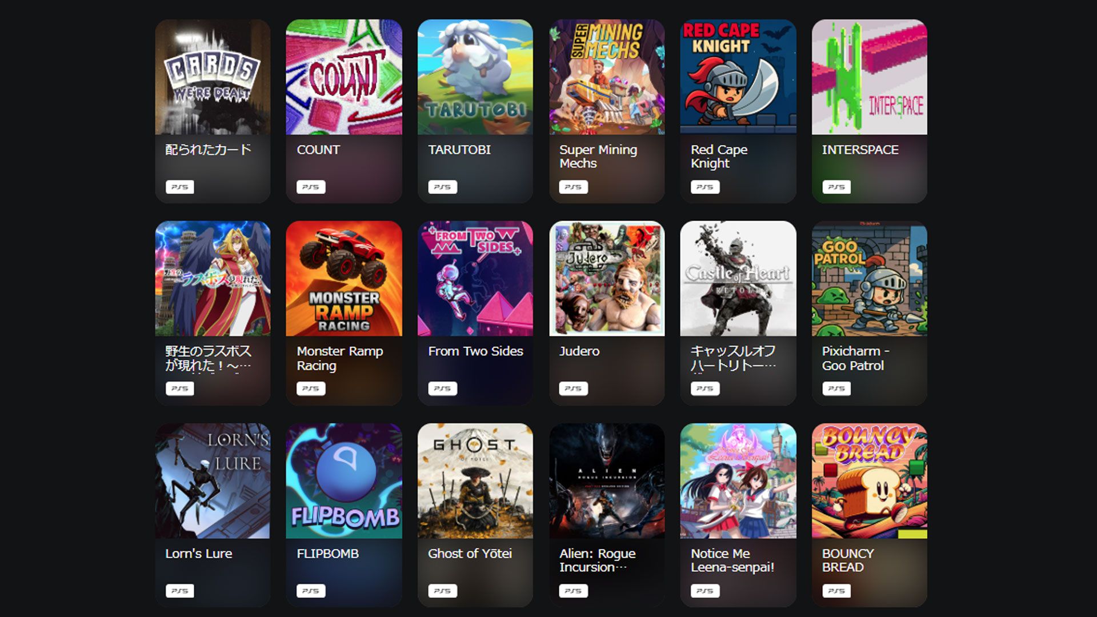Click the Judero game cover image
Image resolution: width=1097 pixels, height=617 pixels.
click(x=607, y=279)
